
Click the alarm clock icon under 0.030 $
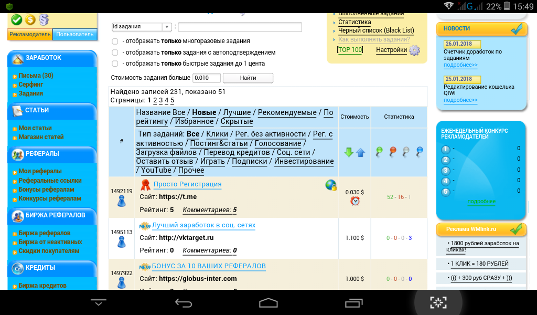[355, 201]
